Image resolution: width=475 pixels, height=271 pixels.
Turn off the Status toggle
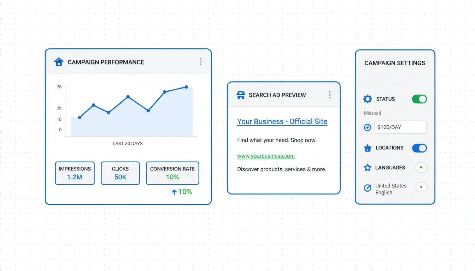tap(419, 99)
